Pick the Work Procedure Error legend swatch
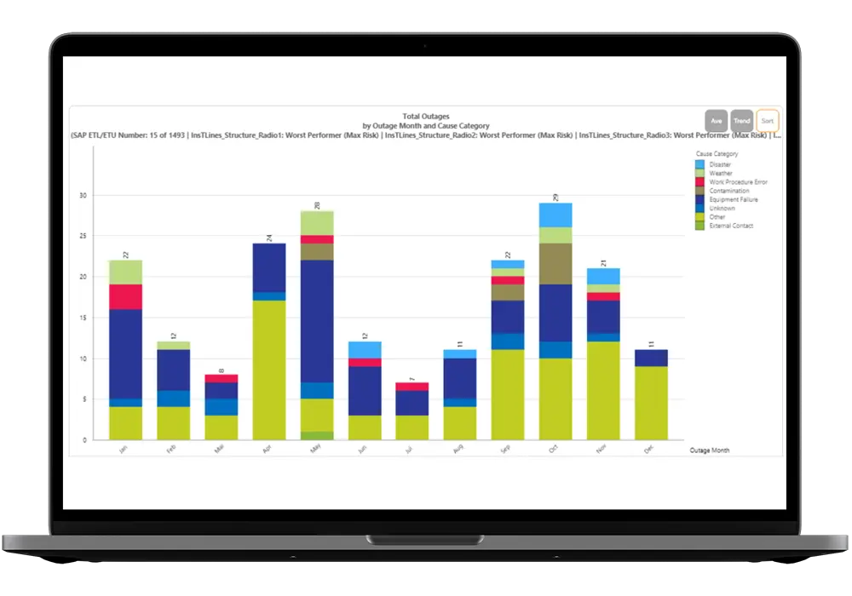The width and height of the screenshot is (852, 596). pyautogui.click(x=700, y=182)
